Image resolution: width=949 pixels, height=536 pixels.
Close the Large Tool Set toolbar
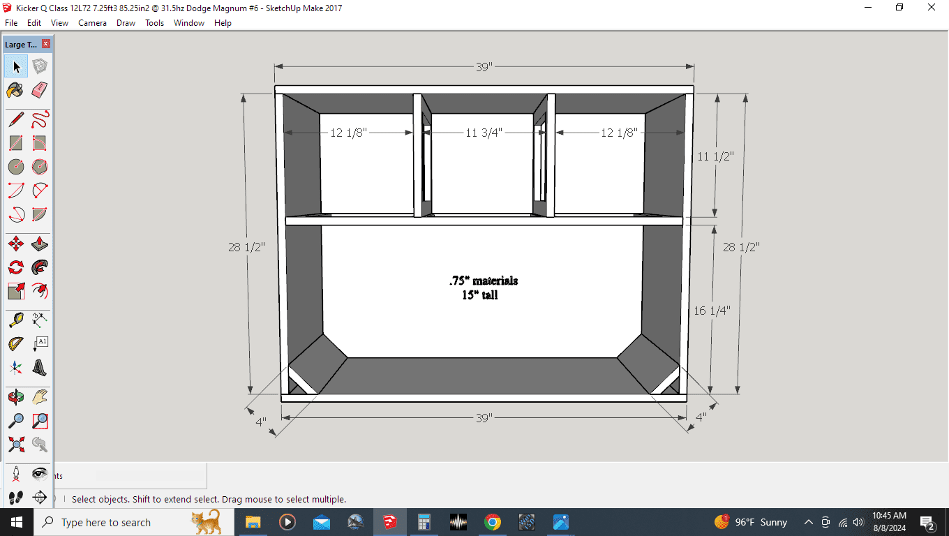(x=46, y=44)
